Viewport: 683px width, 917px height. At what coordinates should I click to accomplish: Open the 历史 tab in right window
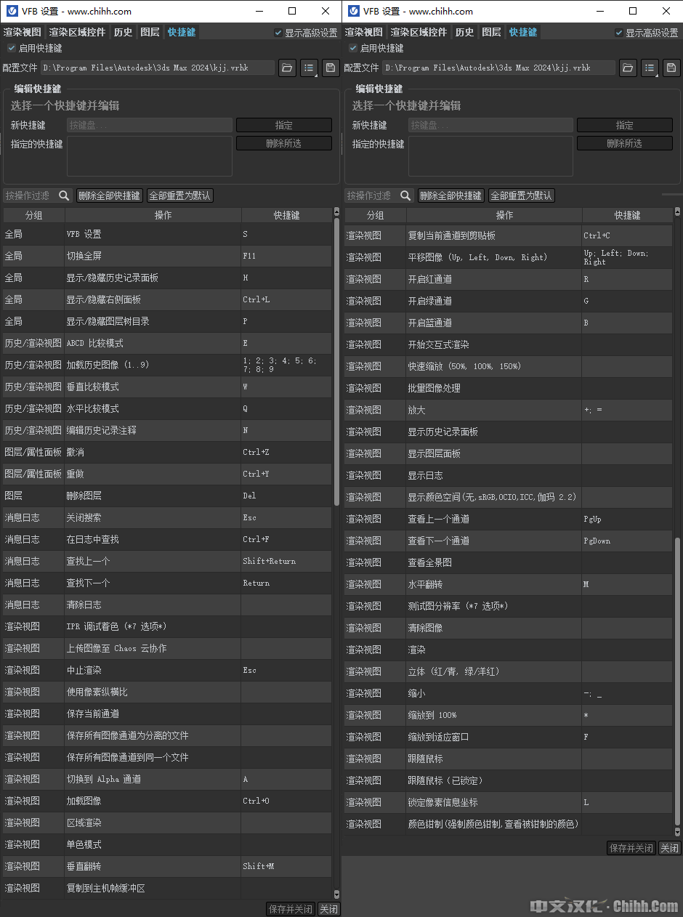coord(464,32)
